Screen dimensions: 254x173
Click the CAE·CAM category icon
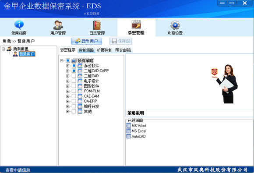pyautogui.click(x=80, y=96)
